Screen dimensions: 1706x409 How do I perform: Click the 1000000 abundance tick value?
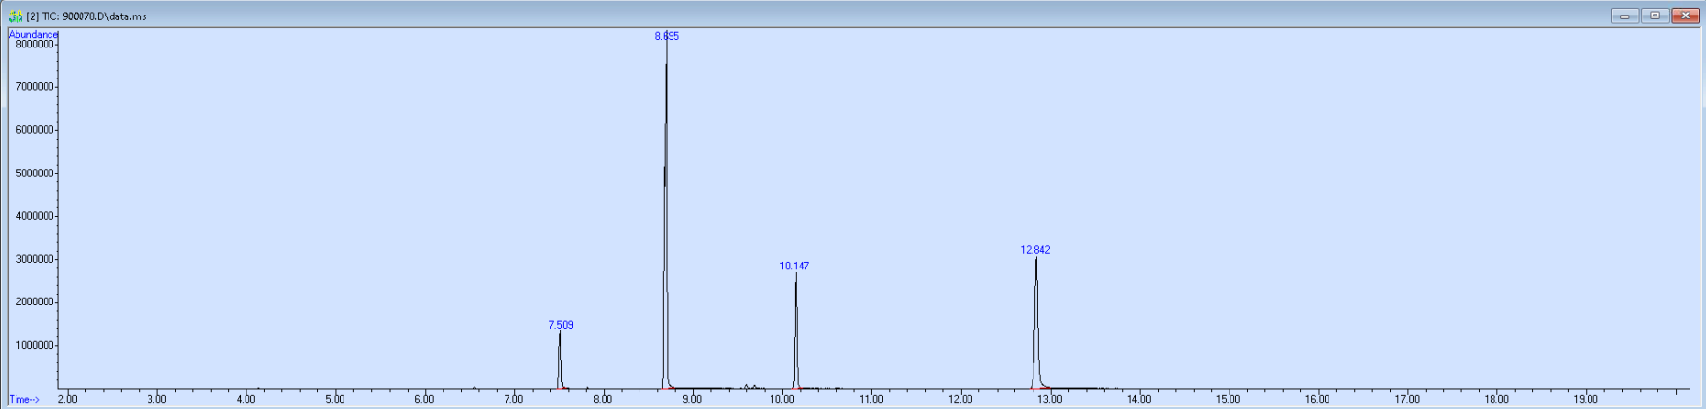[35, 345]
